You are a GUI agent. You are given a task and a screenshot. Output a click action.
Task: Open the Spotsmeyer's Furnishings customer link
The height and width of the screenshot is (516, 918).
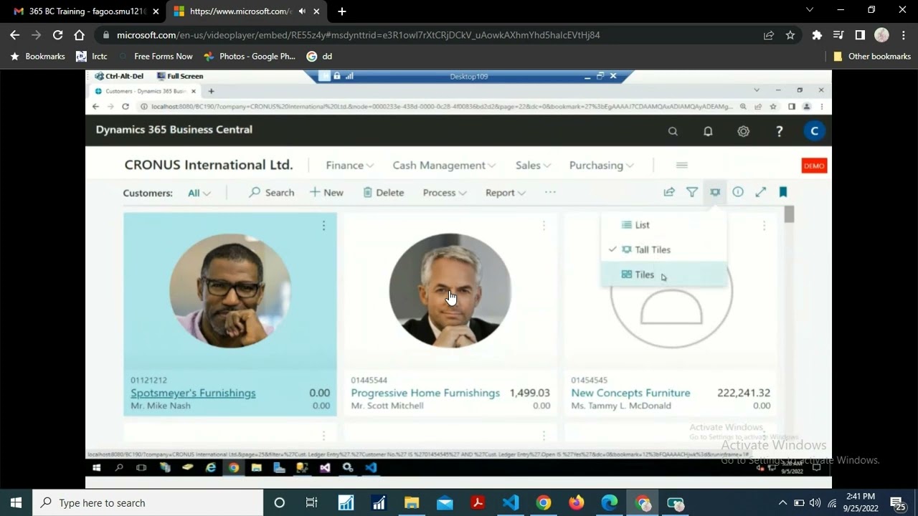[193, 393]
